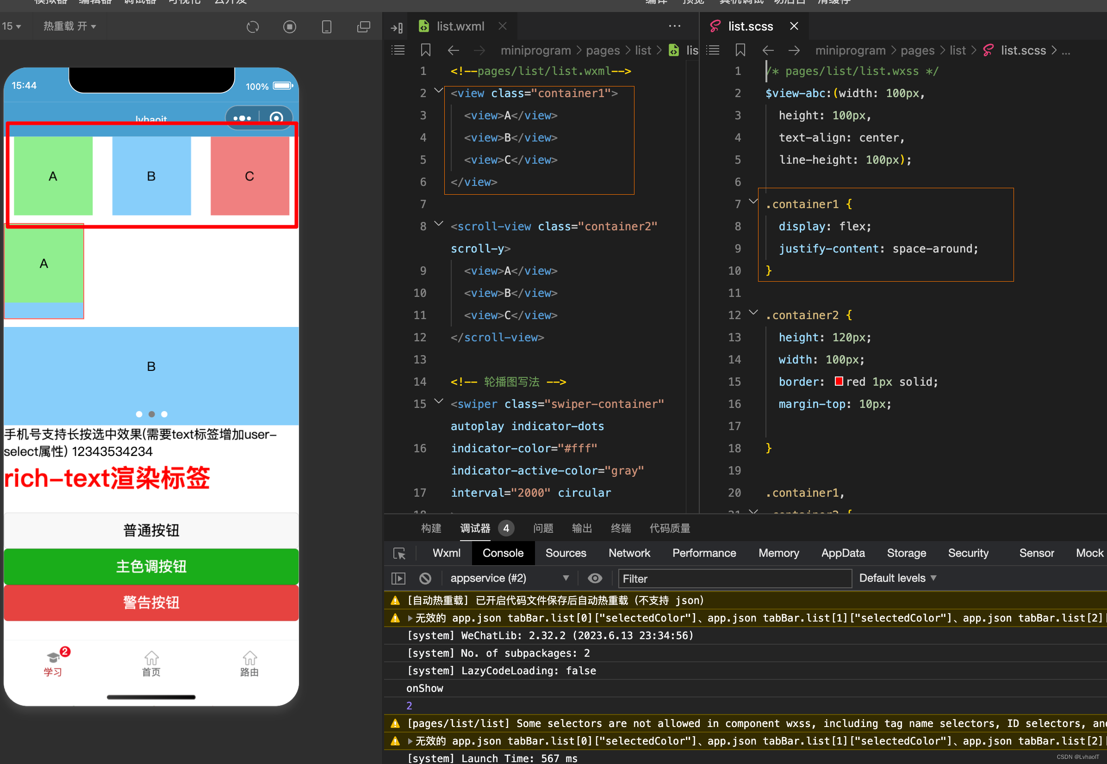Click the red color swatch in border rule

(838, 381)
